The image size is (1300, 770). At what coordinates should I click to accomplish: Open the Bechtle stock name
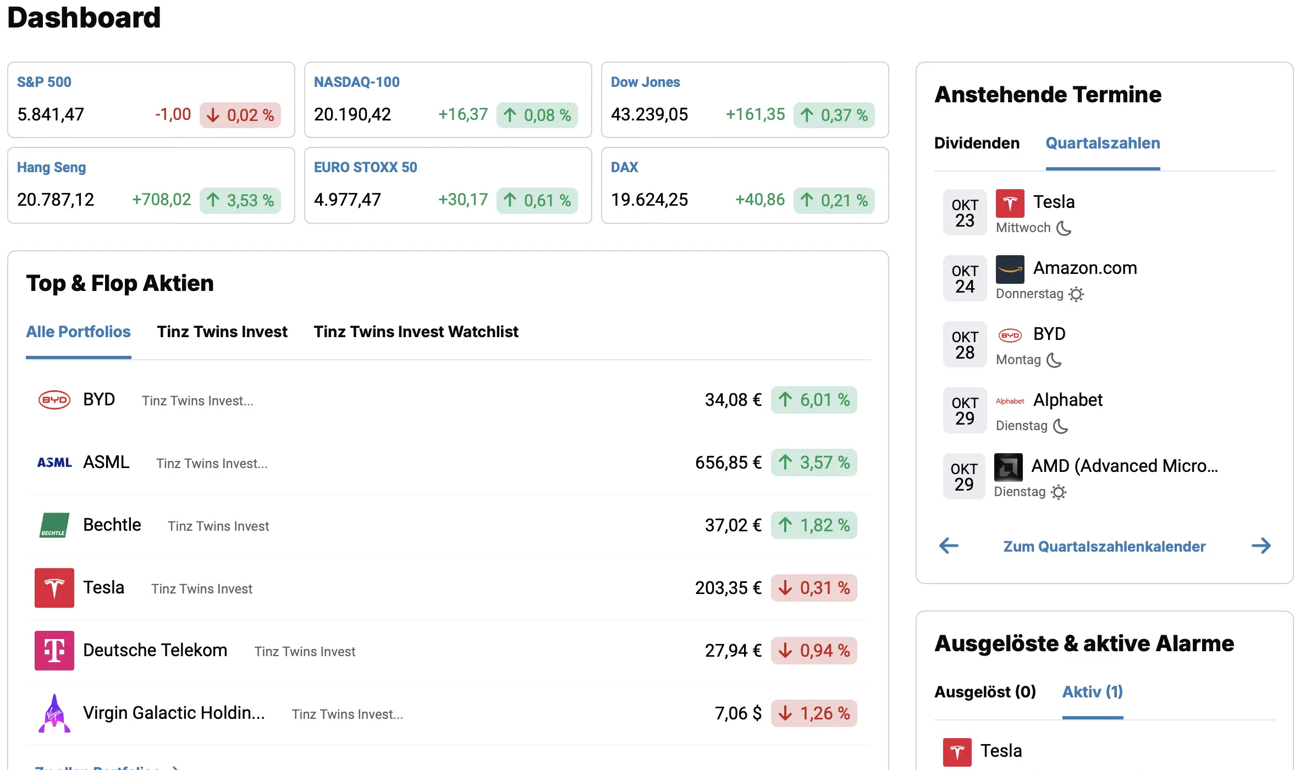pyautogui.click(x=112, y=525)
